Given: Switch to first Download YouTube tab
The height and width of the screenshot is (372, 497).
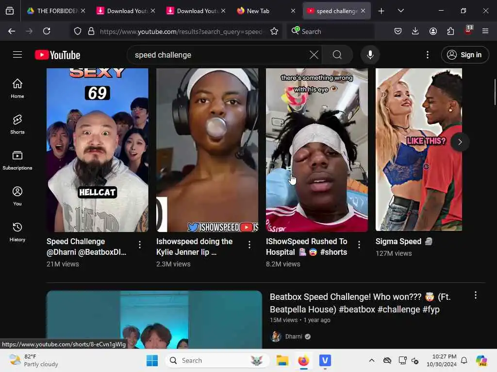Looking at the screenshot, I should (125, 11).
